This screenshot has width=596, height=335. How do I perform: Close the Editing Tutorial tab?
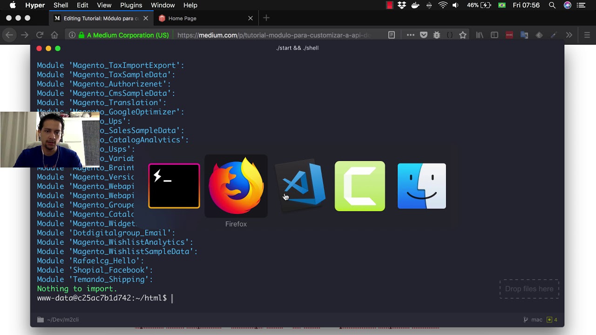point(146,18)
